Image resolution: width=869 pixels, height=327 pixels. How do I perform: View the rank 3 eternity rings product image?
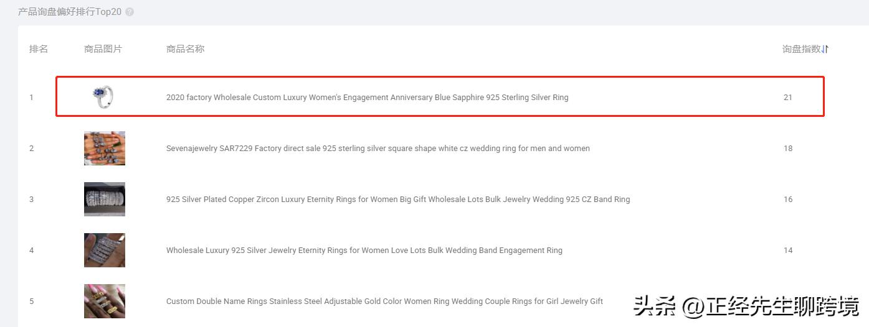point(105,199)
